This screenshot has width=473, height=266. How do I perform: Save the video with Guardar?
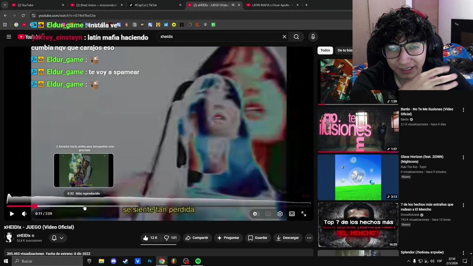(x=258, y=238)
